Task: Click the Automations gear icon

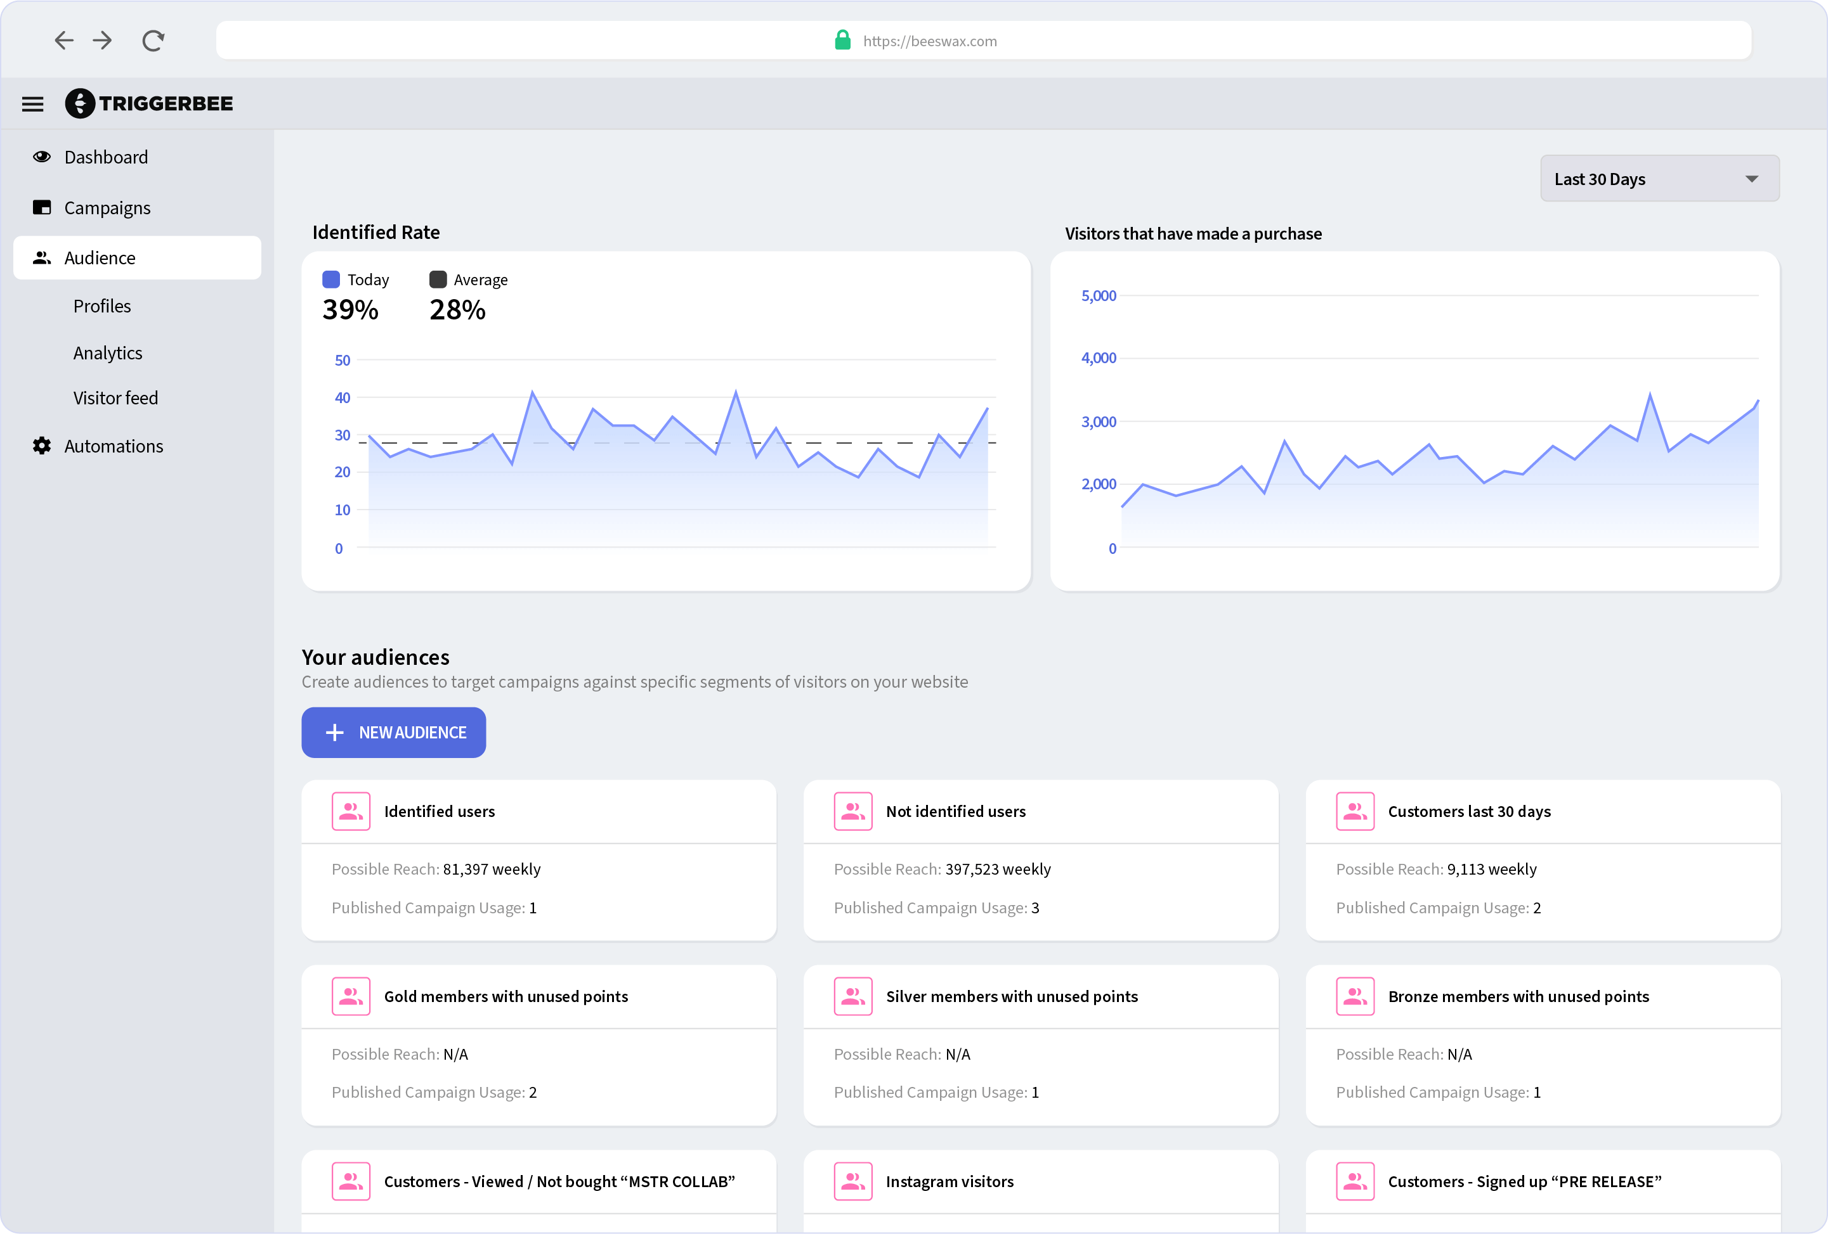Action: click(42, 446)
